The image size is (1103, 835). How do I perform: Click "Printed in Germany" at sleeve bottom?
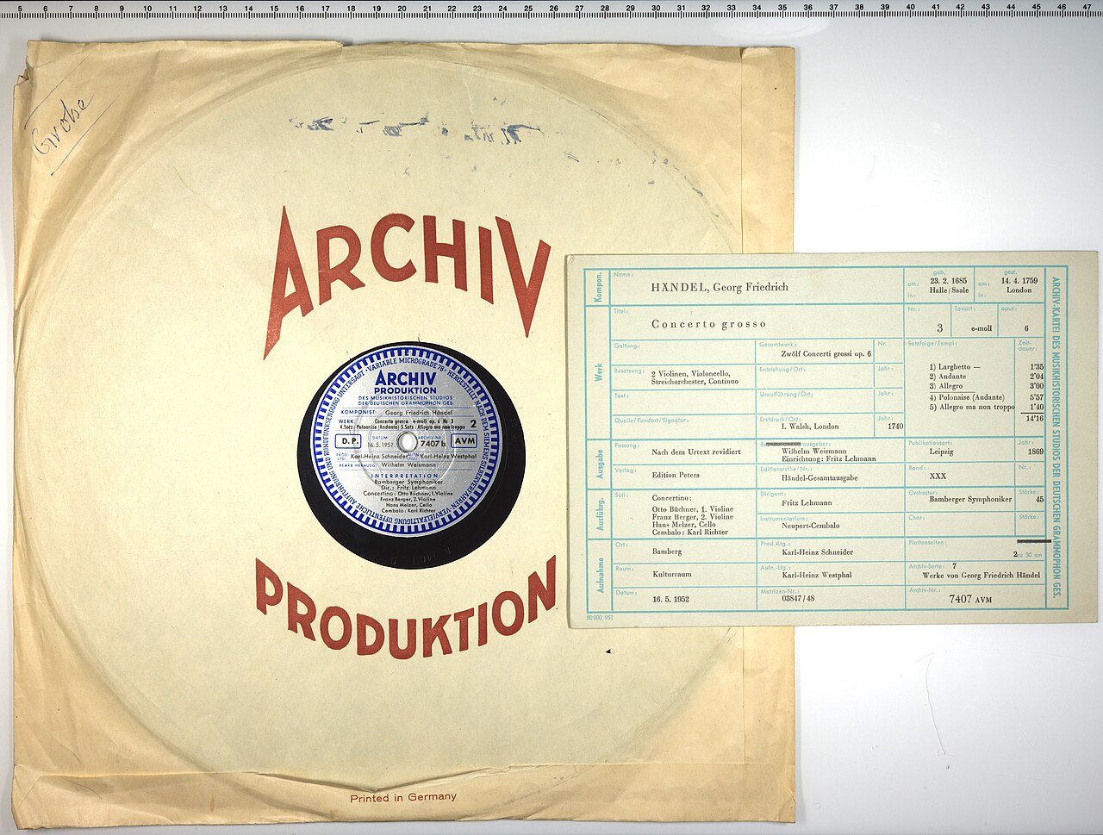click(x=403, y=797)
